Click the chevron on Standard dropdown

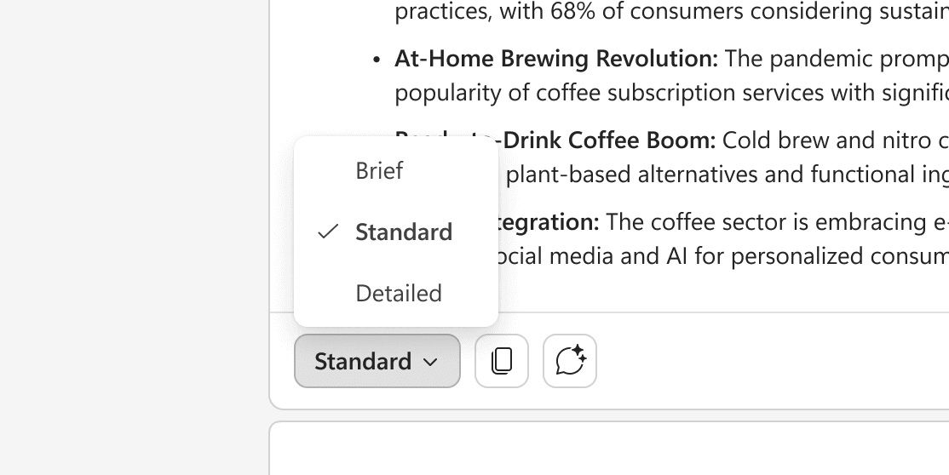pyautogui.click(x=430, y=362)
